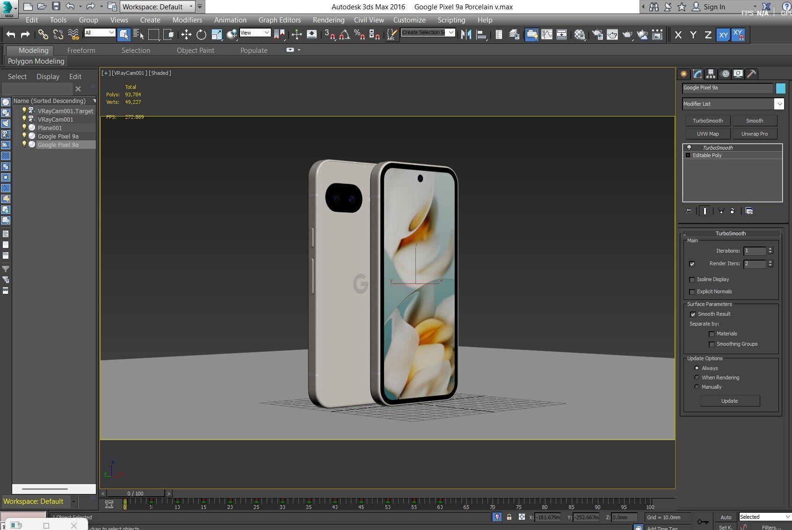Select the Select and Link tool
Viewport: 792px width, 530px height.
point(43,35)
